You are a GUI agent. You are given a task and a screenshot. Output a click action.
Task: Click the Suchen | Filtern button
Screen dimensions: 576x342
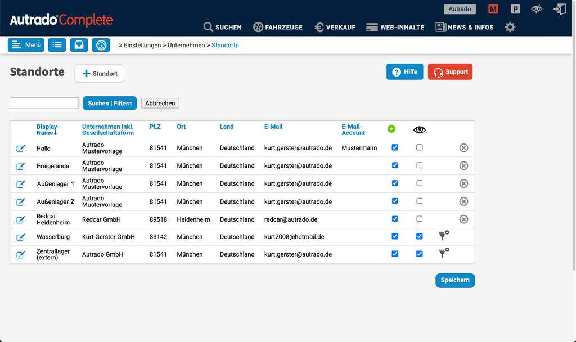(x=110, y=103)
